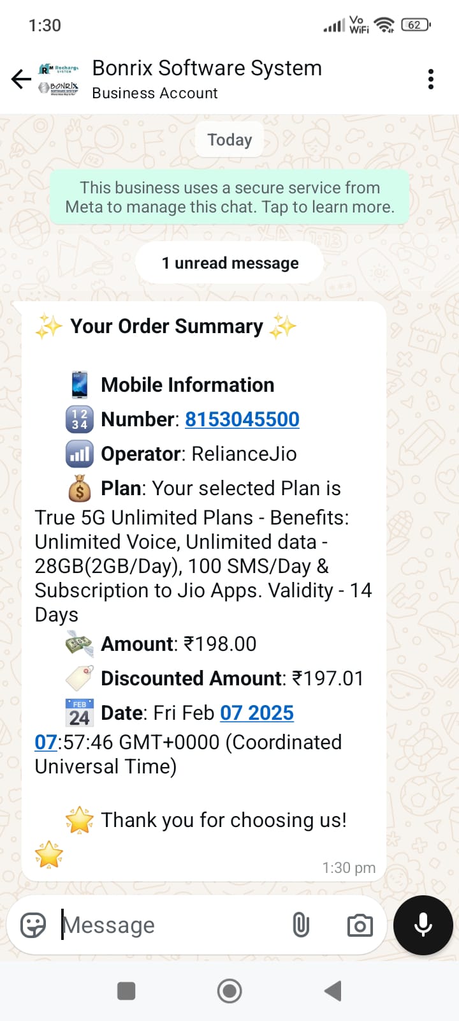Tap the back arrow to leave chat

(x=21, y=79)
